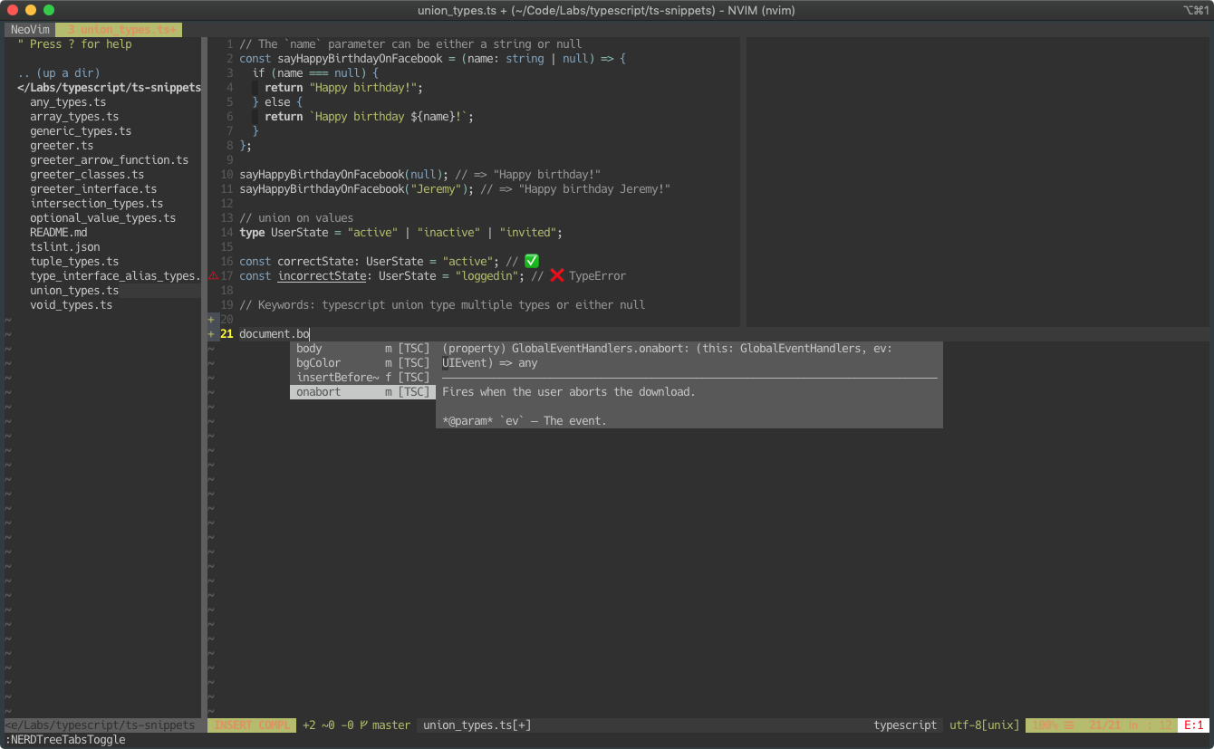The image size is (1214, 749).
Task: Select greeter_interface.ts in the tree
Action: [93, 189]
